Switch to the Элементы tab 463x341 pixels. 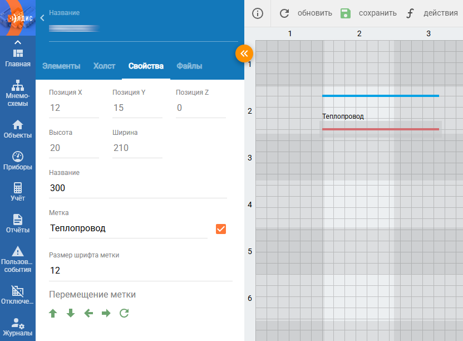pyautogui.click(x=61, y=66)
